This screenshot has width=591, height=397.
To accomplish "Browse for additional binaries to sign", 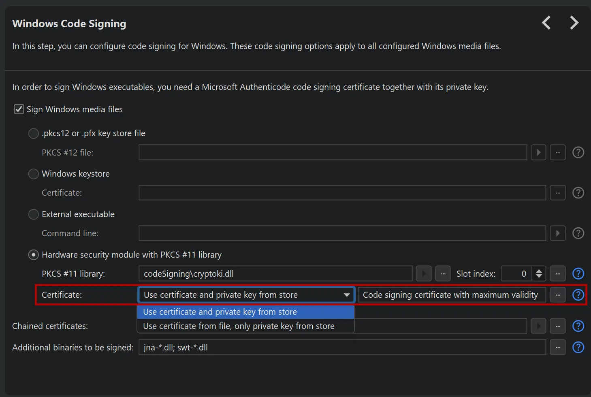I will click(x=558, y=348).
